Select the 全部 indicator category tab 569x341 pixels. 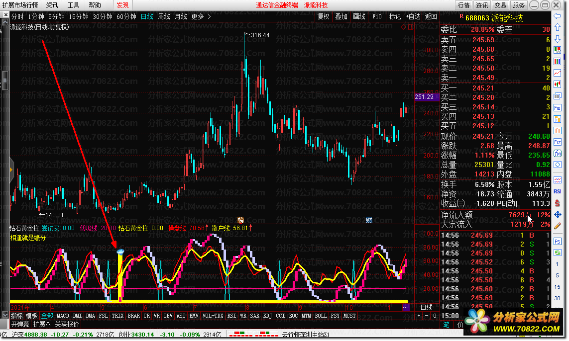(47, 316)
